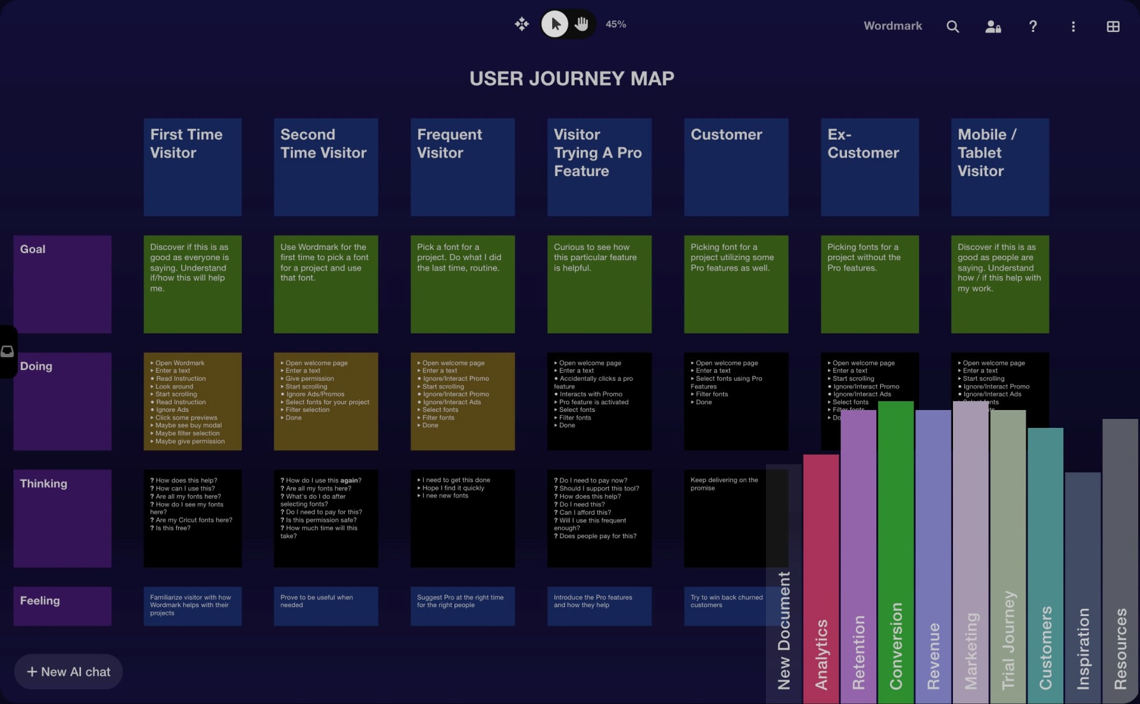The height and width of the screenshot is (704, 1140).
Task: Click the Customer column header card
Action: (x=736, y=167)
